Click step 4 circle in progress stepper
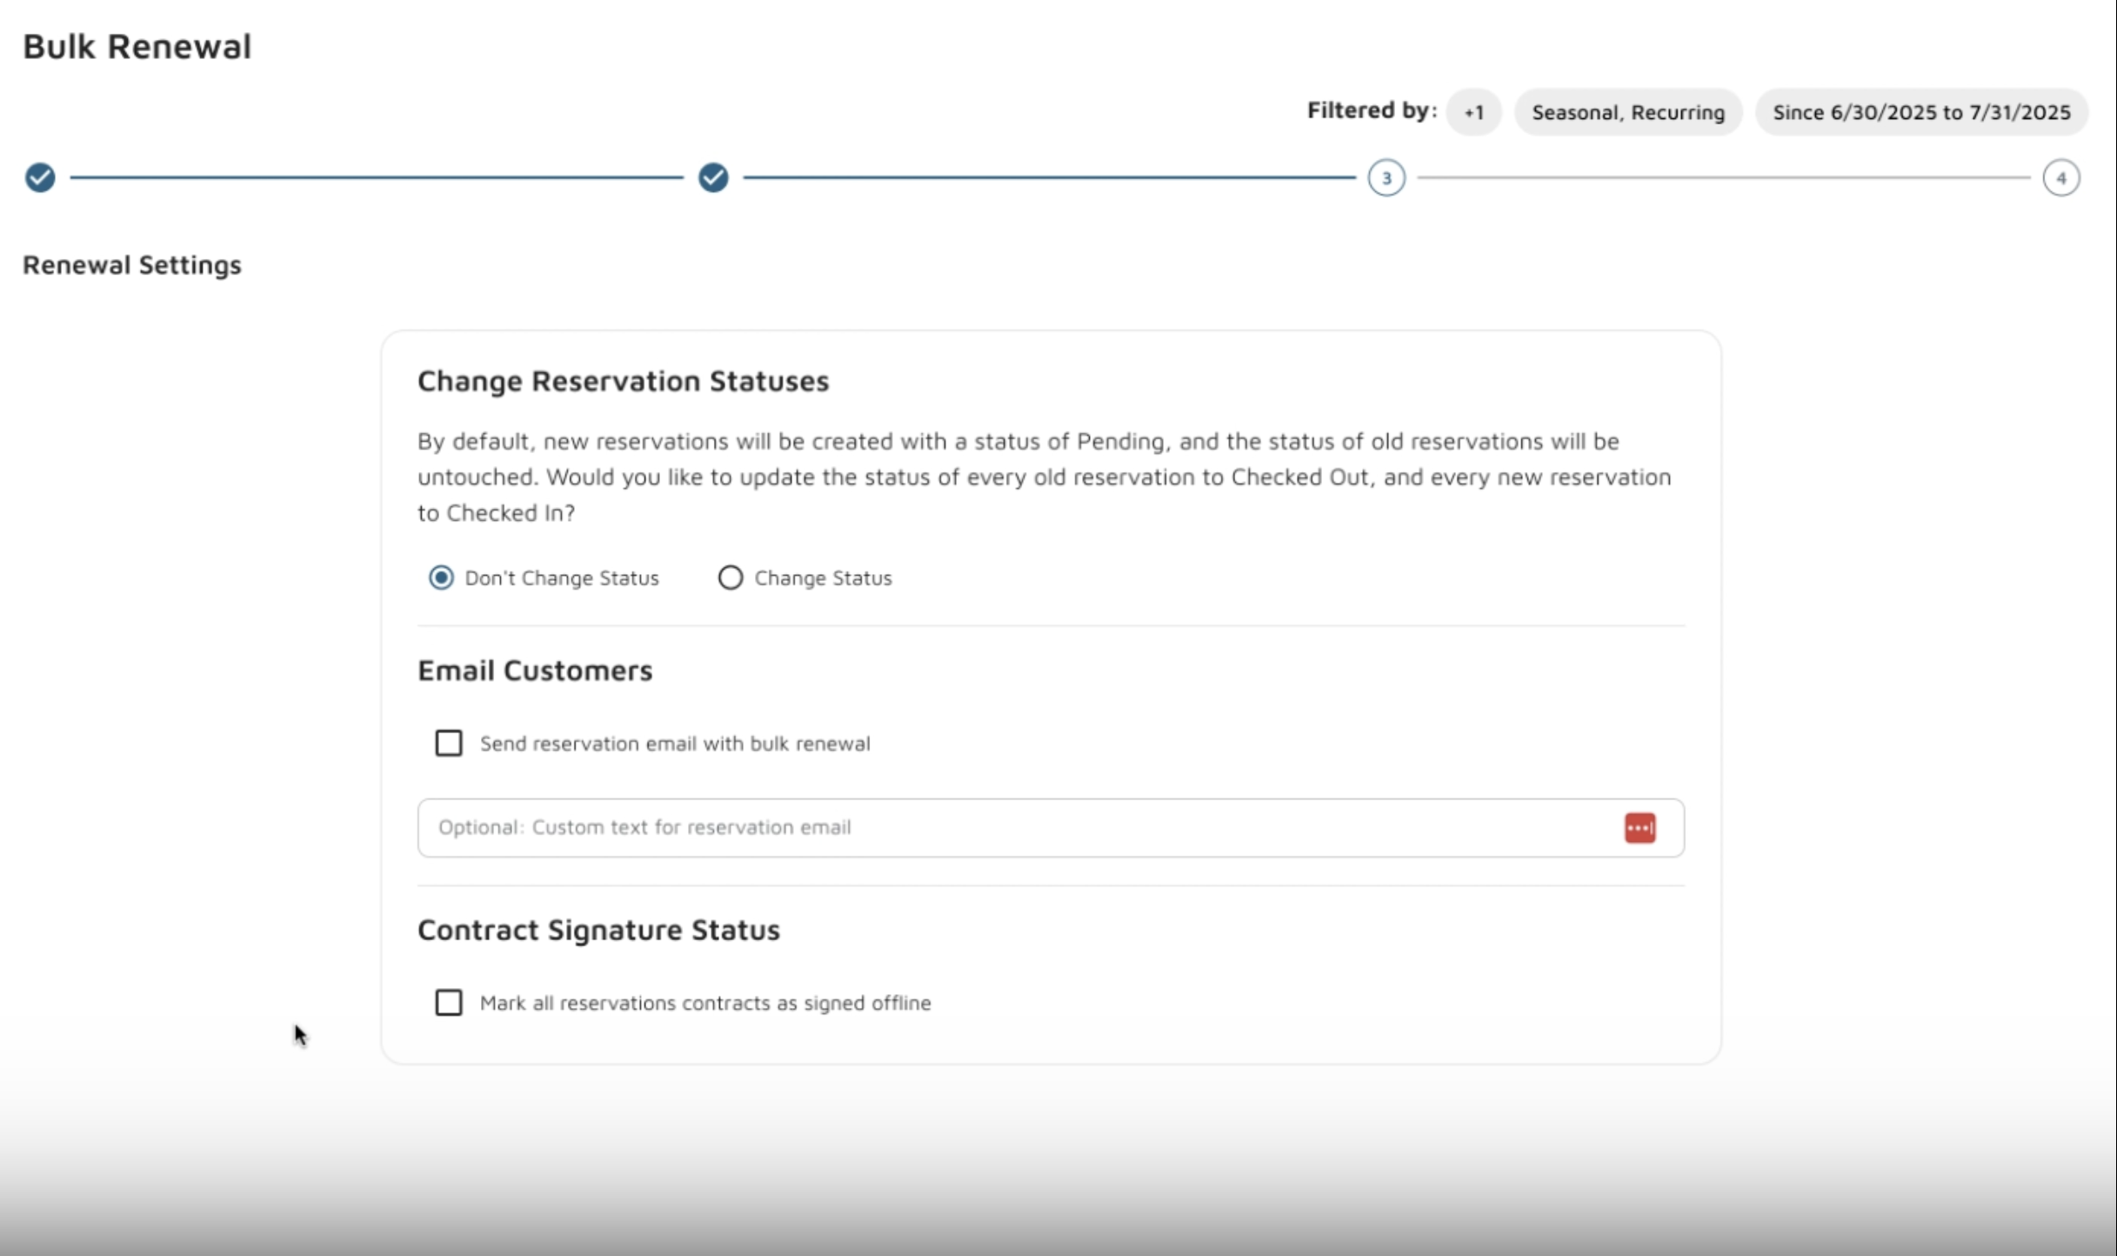This screenshot has height=1256, width=2117. click(2060, 177)
